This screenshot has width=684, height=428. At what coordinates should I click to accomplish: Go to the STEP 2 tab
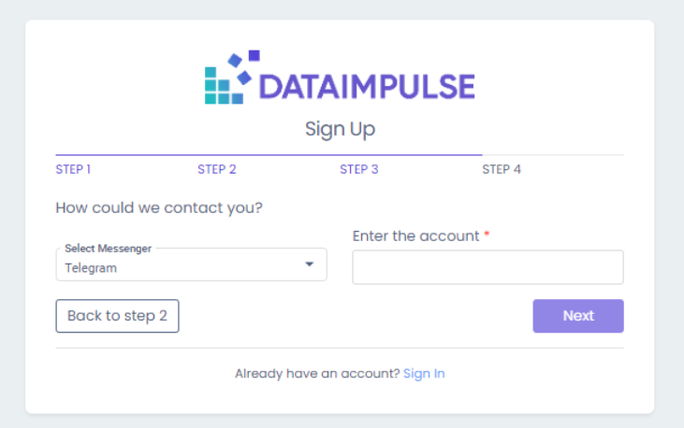217,169
